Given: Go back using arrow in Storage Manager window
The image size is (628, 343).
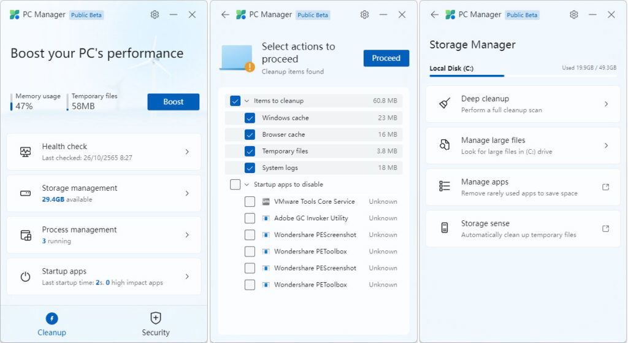Looking at the screenshot, I should click(435, 15).
